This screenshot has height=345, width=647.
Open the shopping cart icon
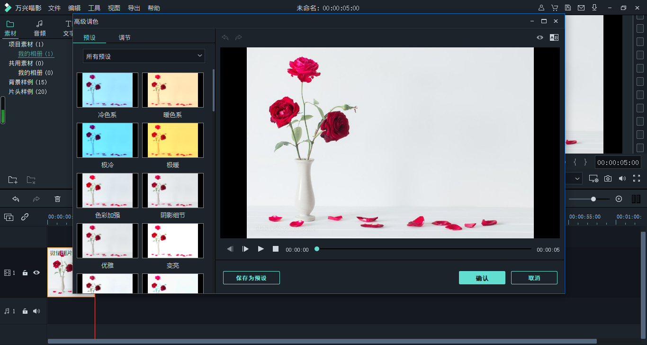coord(555,8)
